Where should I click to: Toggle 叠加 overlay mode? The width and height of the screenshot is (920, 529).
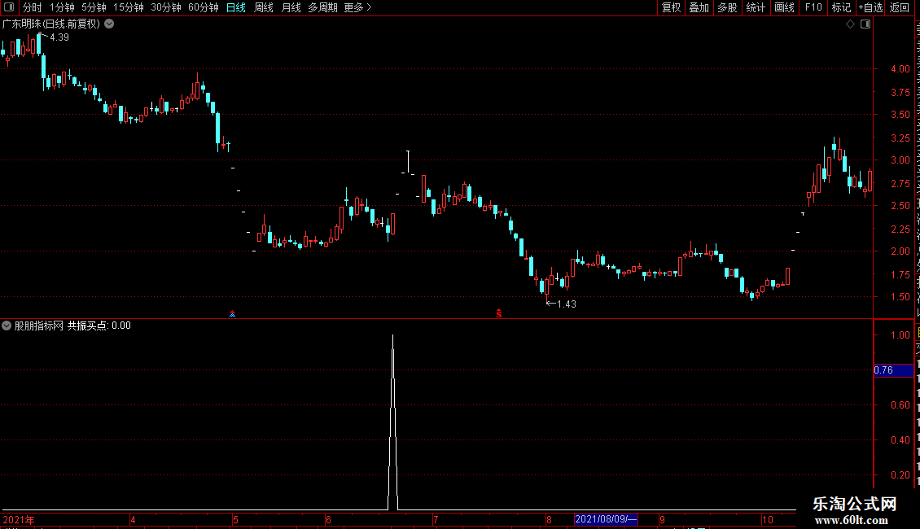tap(699, 7)
